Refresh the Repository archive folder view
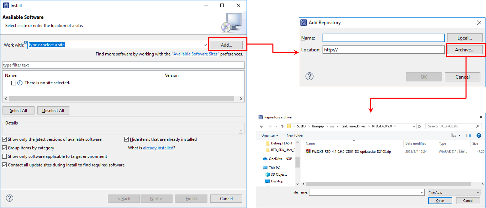Screen dimensions: 486x208 (419, 126)
